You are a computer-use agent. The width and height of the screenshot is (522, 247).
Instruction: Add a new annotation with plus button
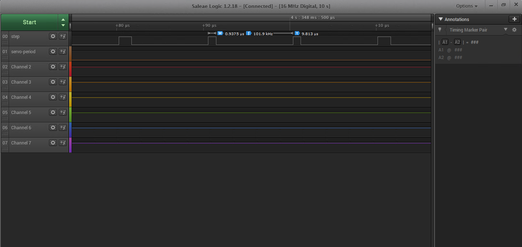click(514, 19)
